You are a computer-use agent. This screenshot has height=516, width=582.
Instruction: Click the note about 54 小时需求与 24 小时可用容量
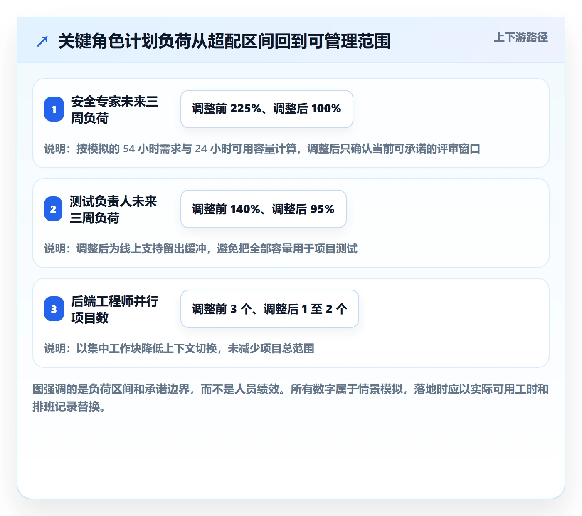pyautogui.click(x=262, y=149)
